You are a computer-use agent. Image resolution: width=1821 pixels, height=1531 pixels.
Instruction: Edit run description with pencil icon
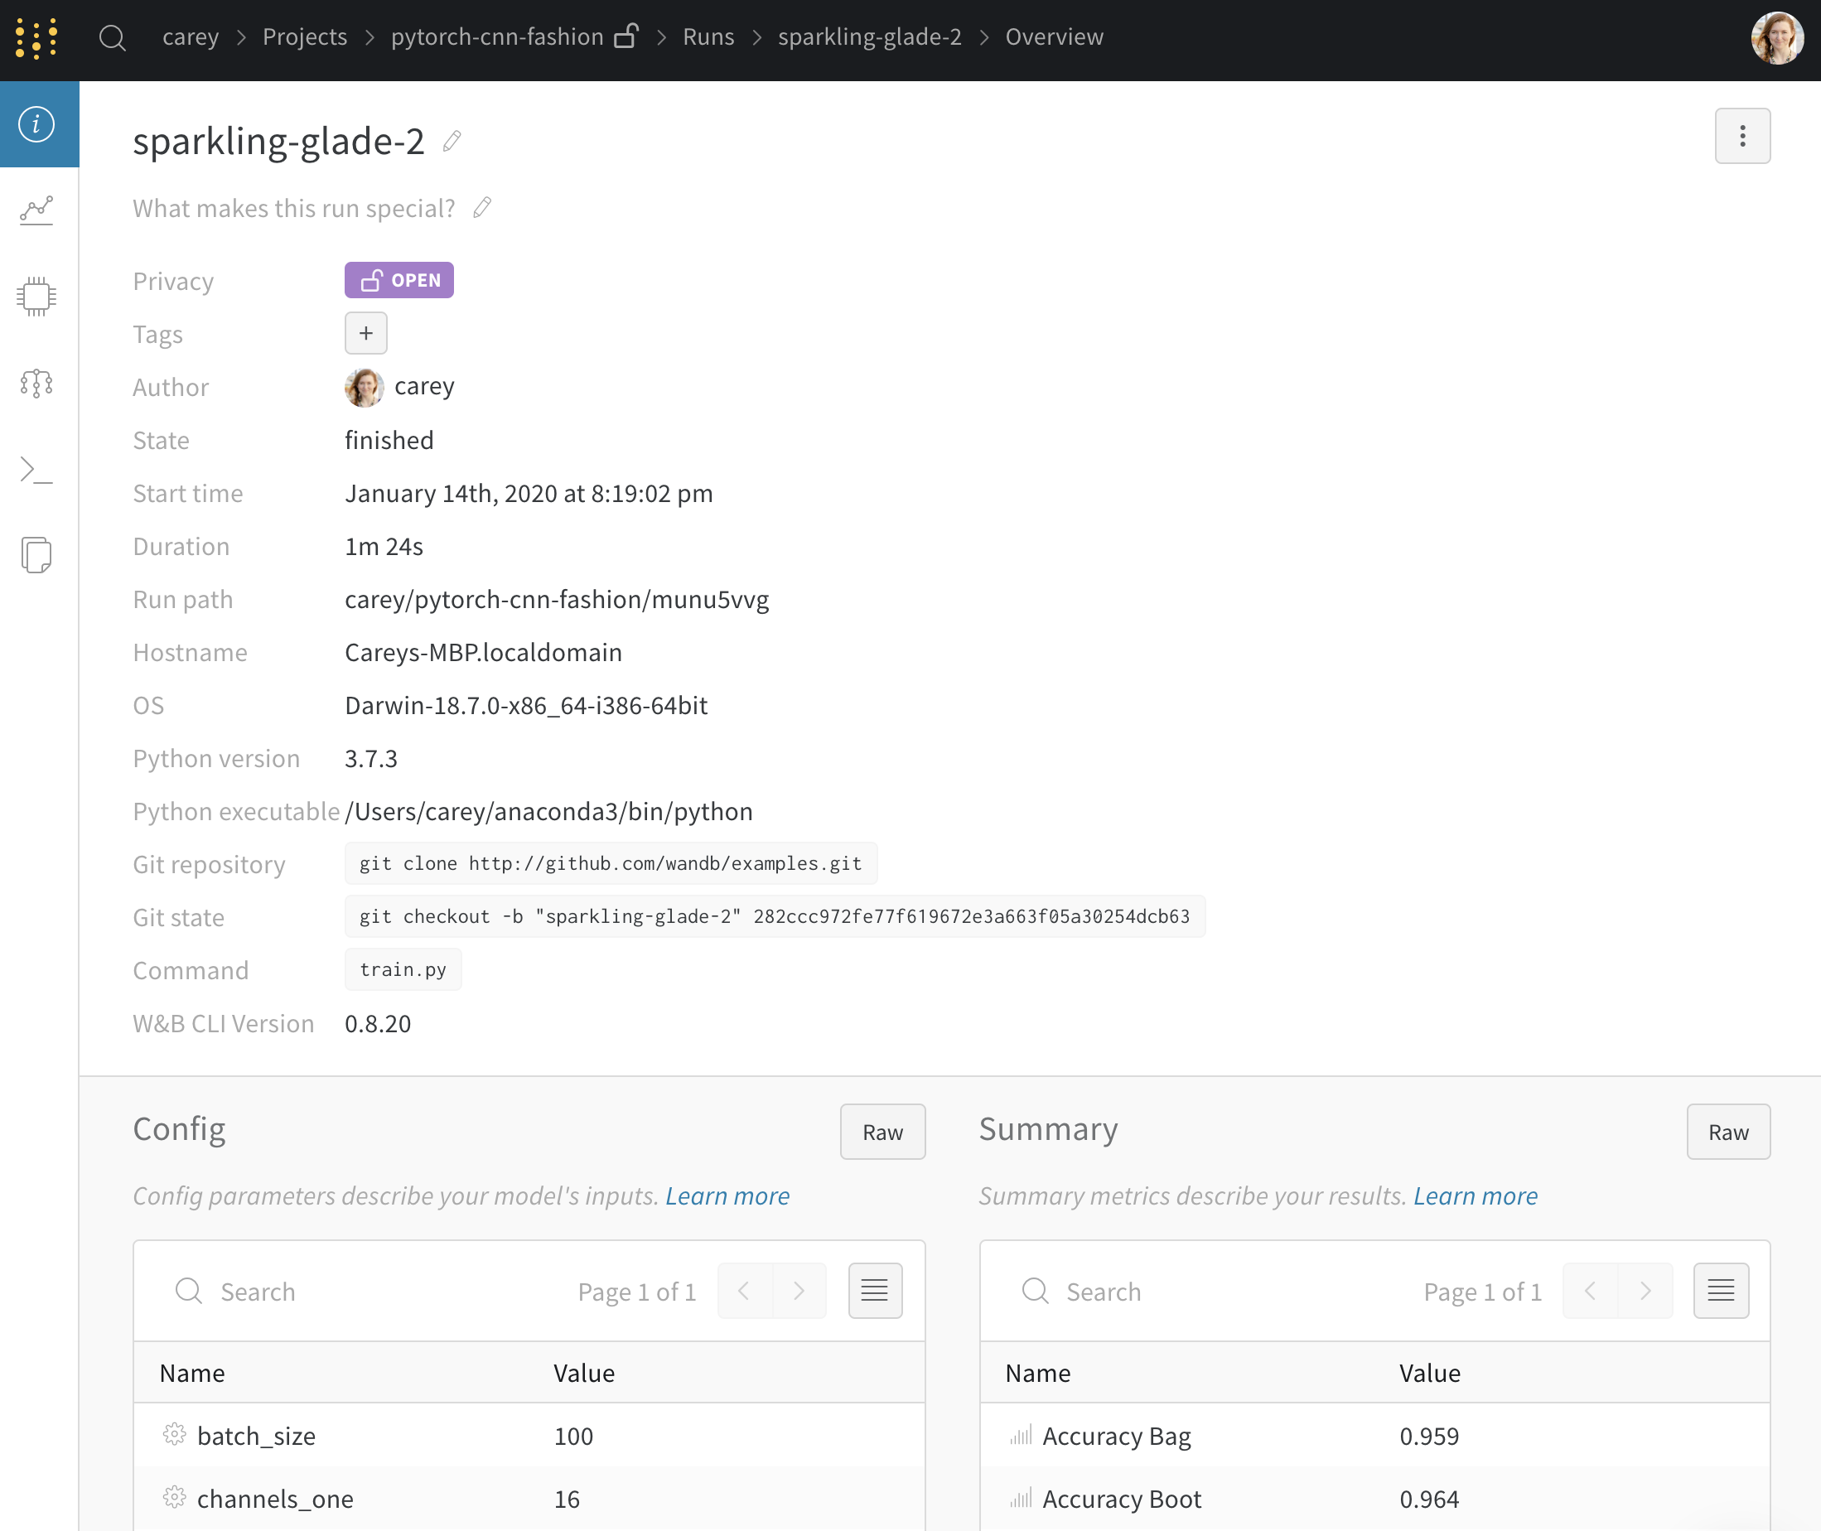click(483, 208)
